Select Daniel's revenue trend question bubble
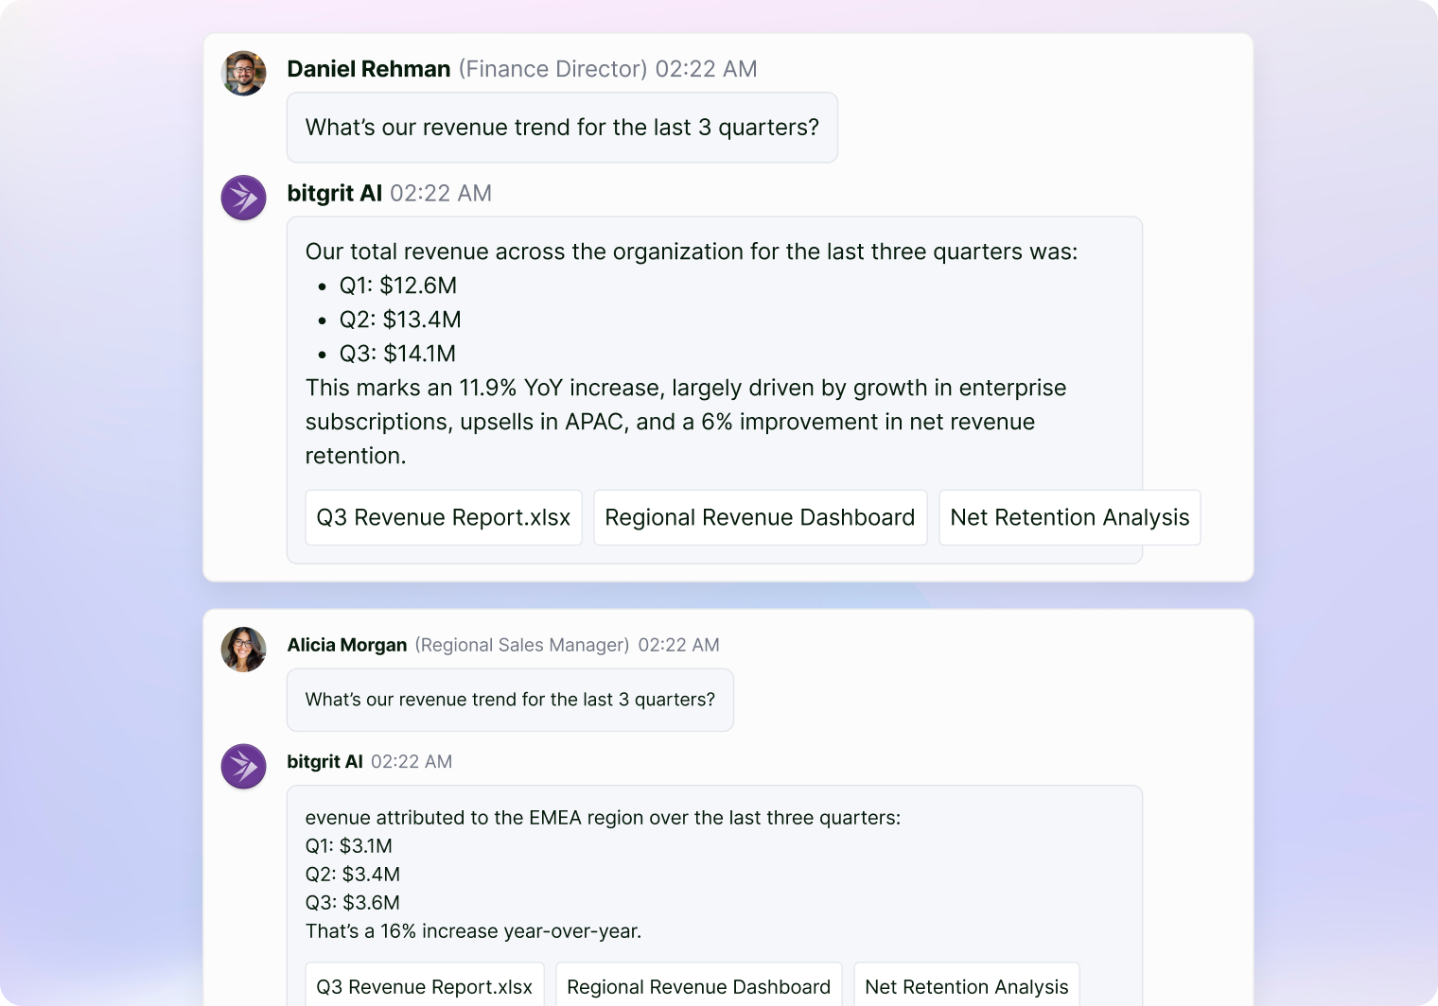 (562, 128)
